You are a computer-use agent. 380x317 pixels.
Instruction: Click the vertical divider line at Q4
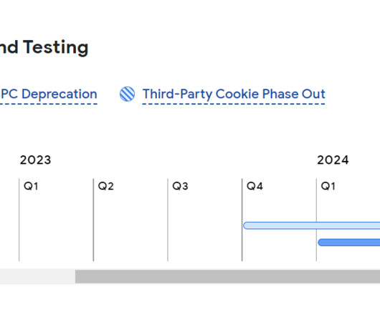[242, 220]
